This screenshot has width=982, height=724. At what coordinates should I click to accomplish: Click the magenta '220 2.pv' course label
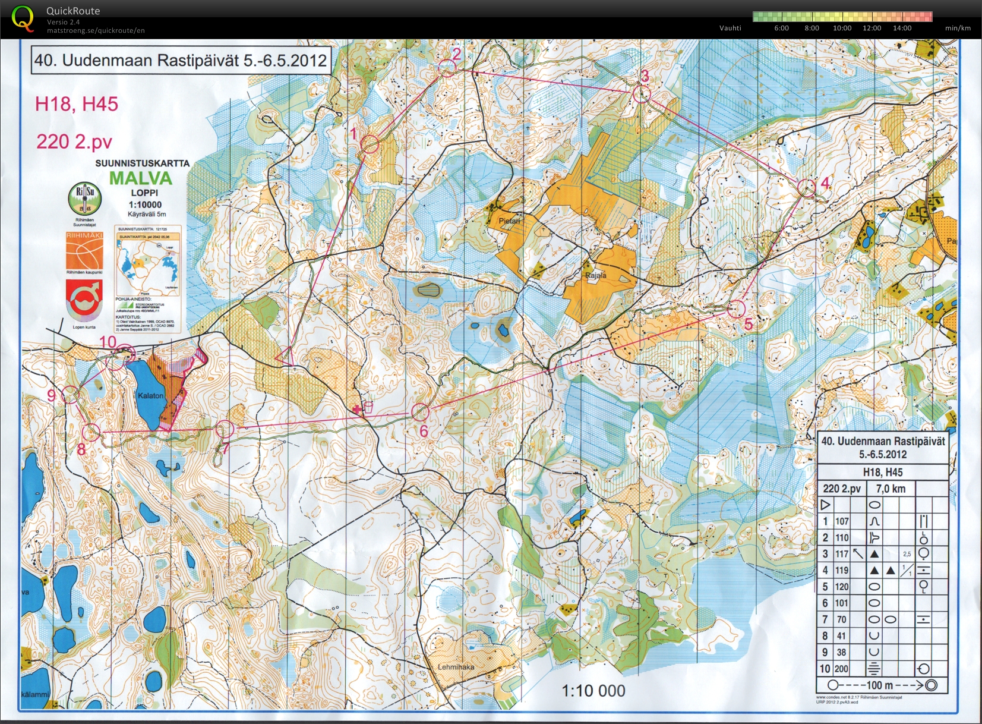(74, 141)
